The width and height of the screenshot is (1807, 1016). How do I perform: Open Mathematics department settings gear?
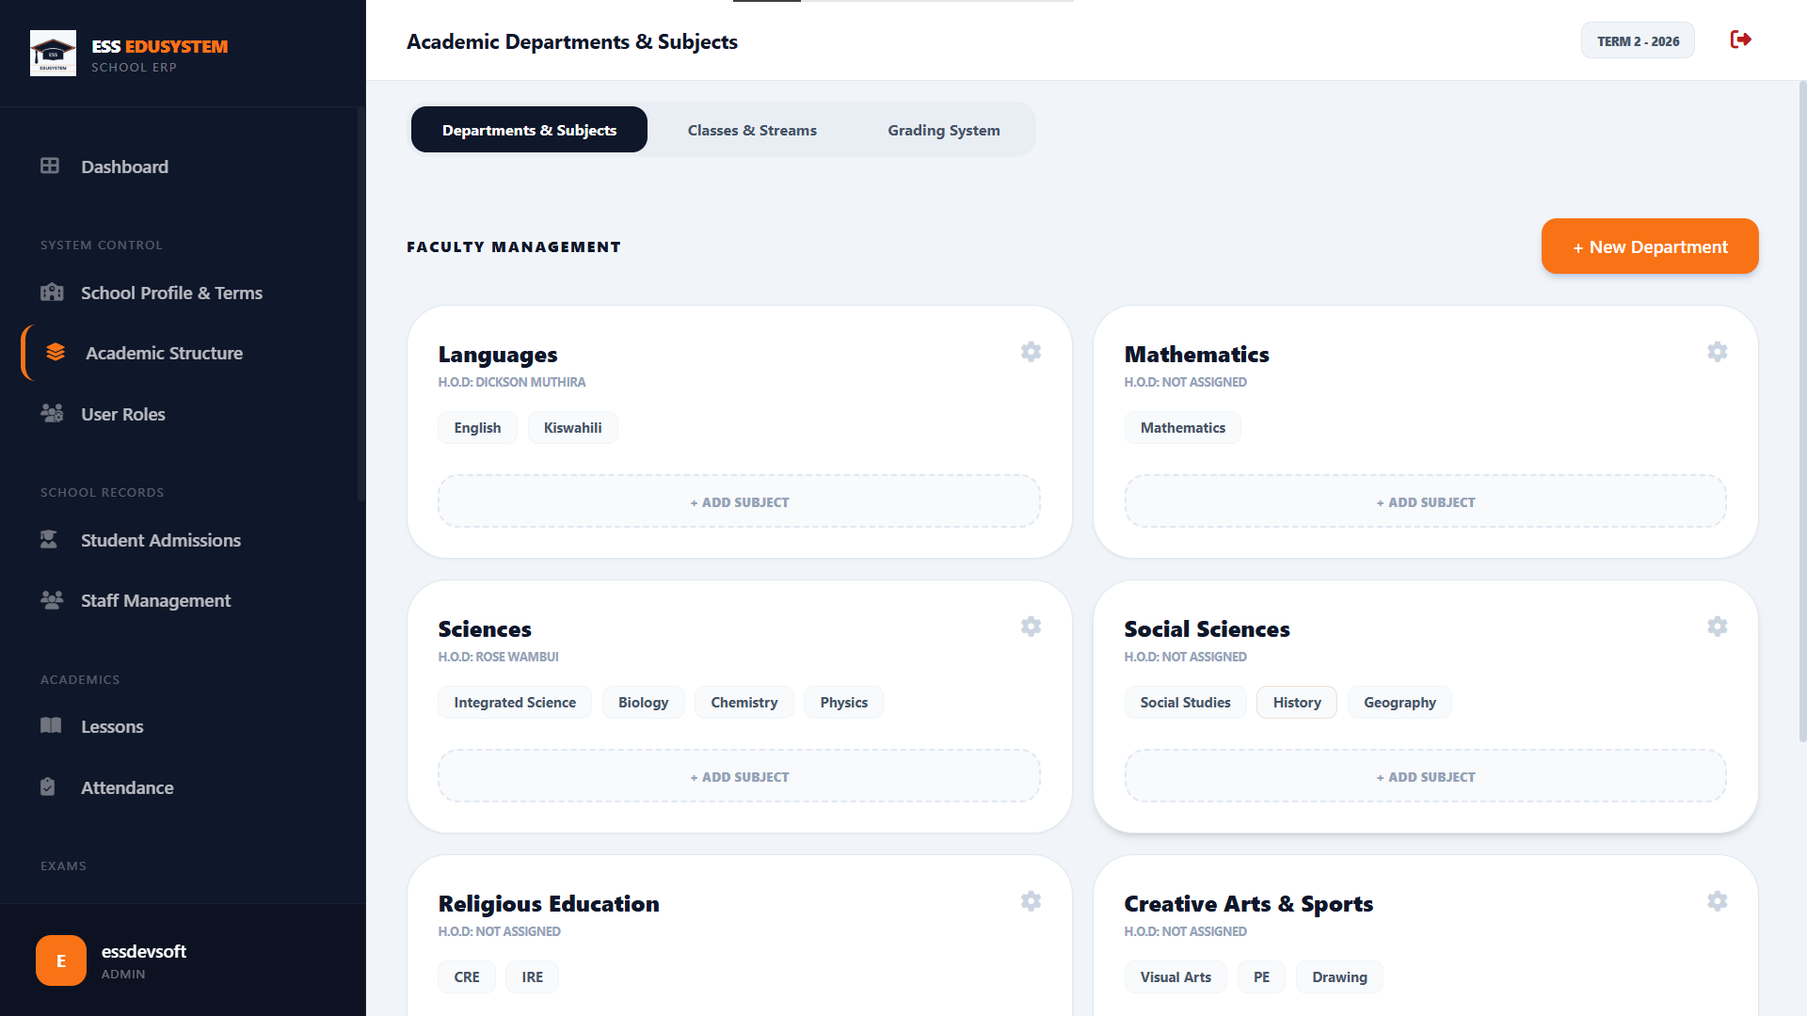1718,352
